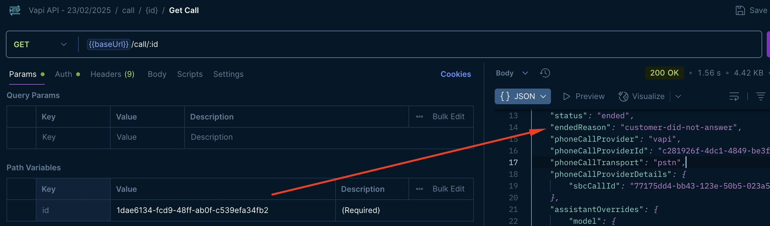
Task: Click Bulk Edit in Query Params
Action: coord(448,117)
